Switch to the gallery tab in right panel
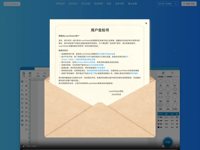The height and width of the screenshot is (150, 200). [x=163, y=73]
